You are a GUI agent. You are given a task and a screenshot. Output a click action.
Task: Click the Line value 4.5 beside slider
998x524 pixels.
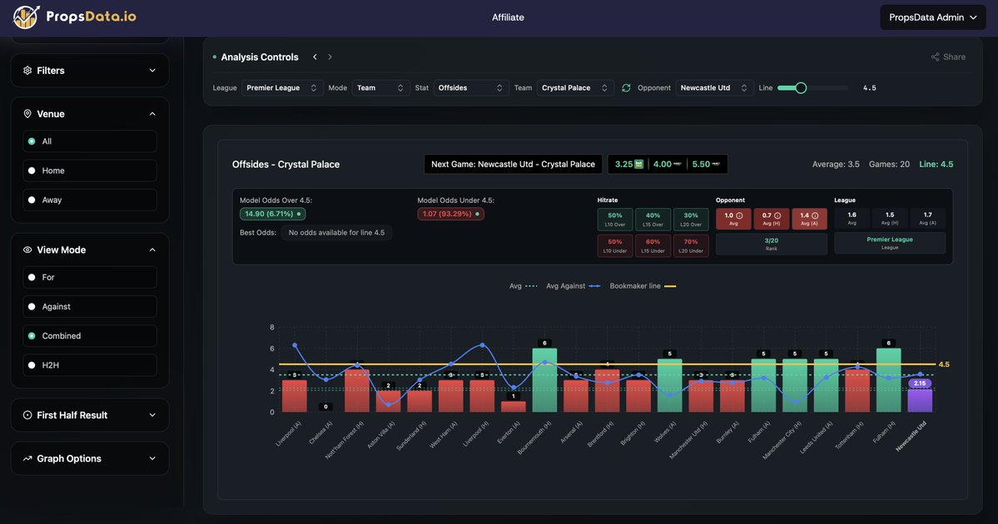pyautogui.click(x=870, y=88)
